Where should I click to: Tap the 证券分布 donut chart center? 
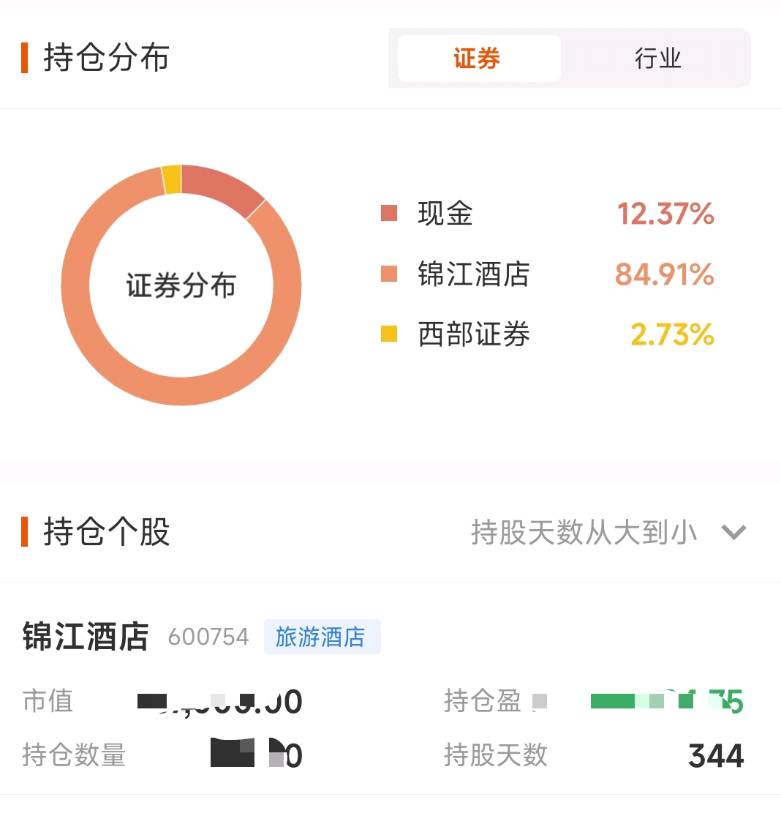coord(181,285)
